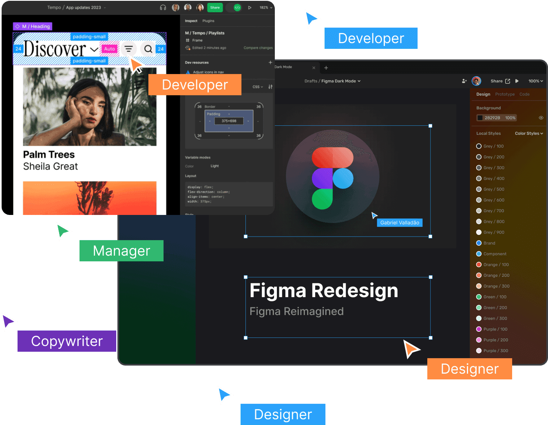548x425 pixels.
Task: Select the Palm Trees portrait image
Action: pyautogui.click(x=90, y=107)
